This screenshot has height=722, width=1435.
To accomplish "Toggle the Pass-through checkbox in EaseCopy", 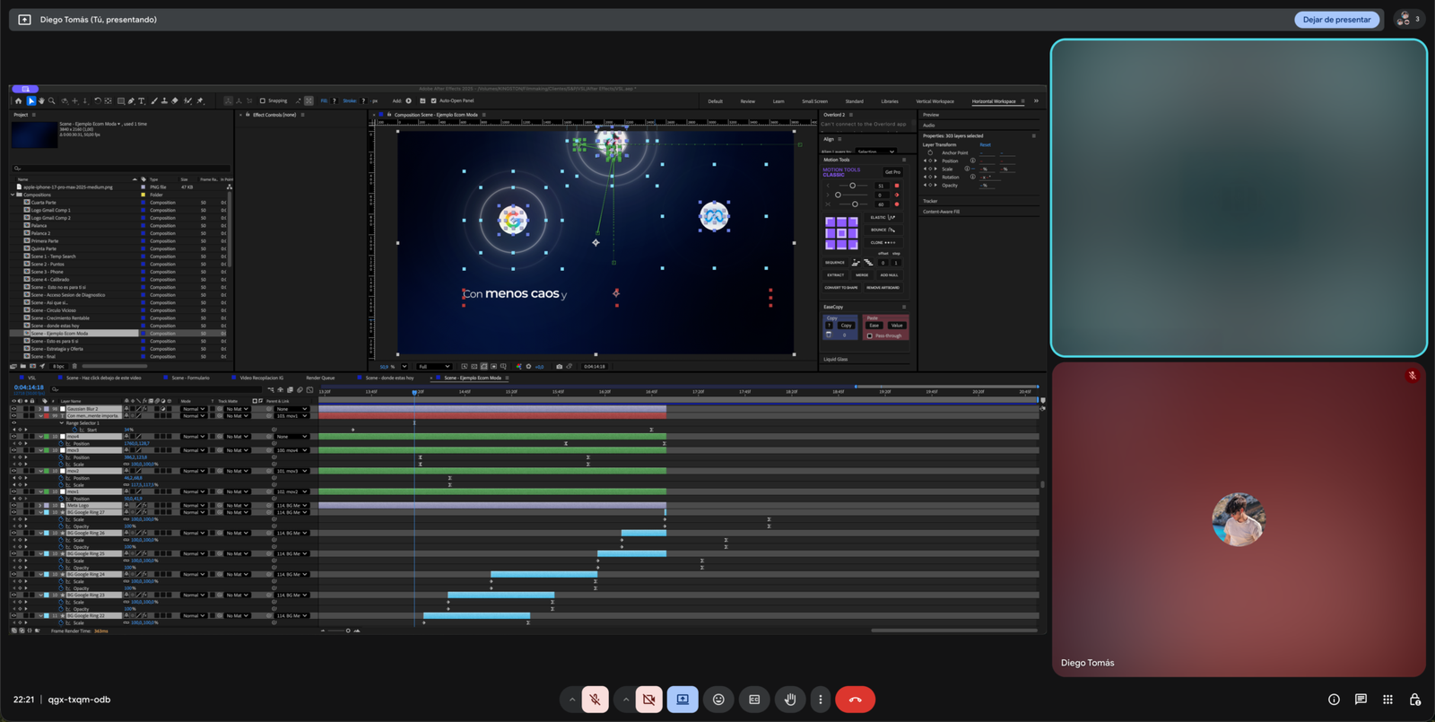I will (x=869, y=335).
